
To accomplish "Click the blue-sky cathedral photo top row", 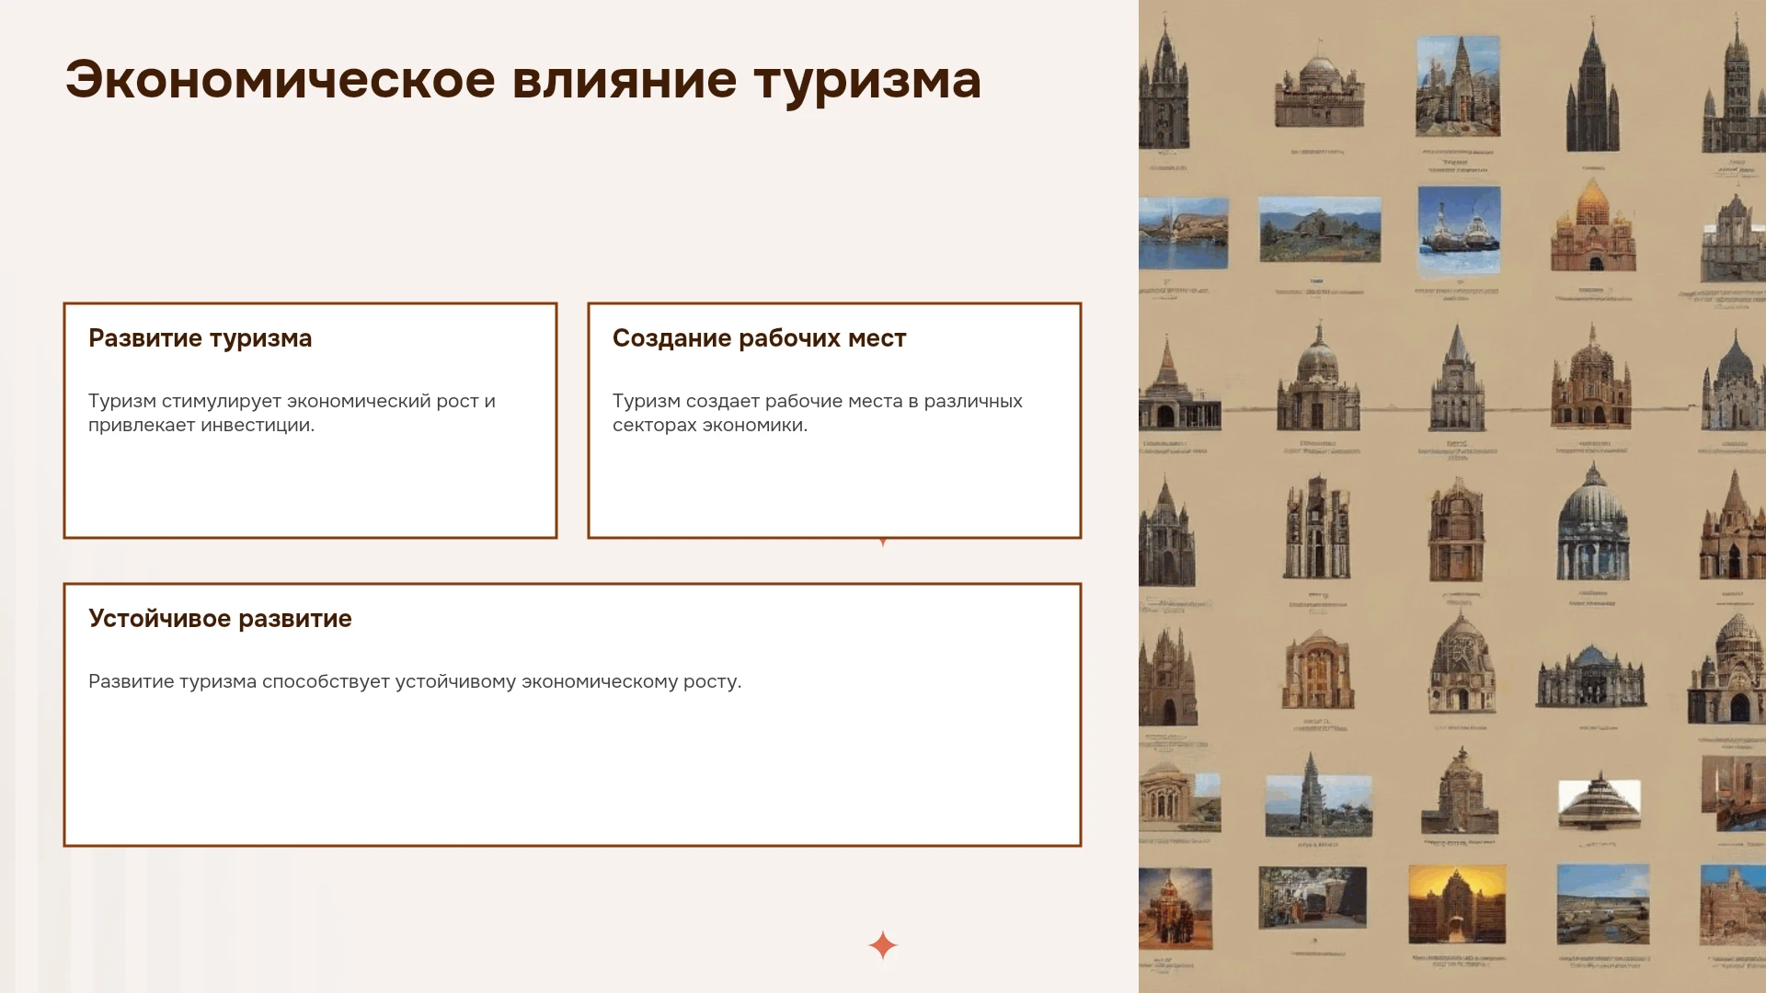I will coord(1458,86).
